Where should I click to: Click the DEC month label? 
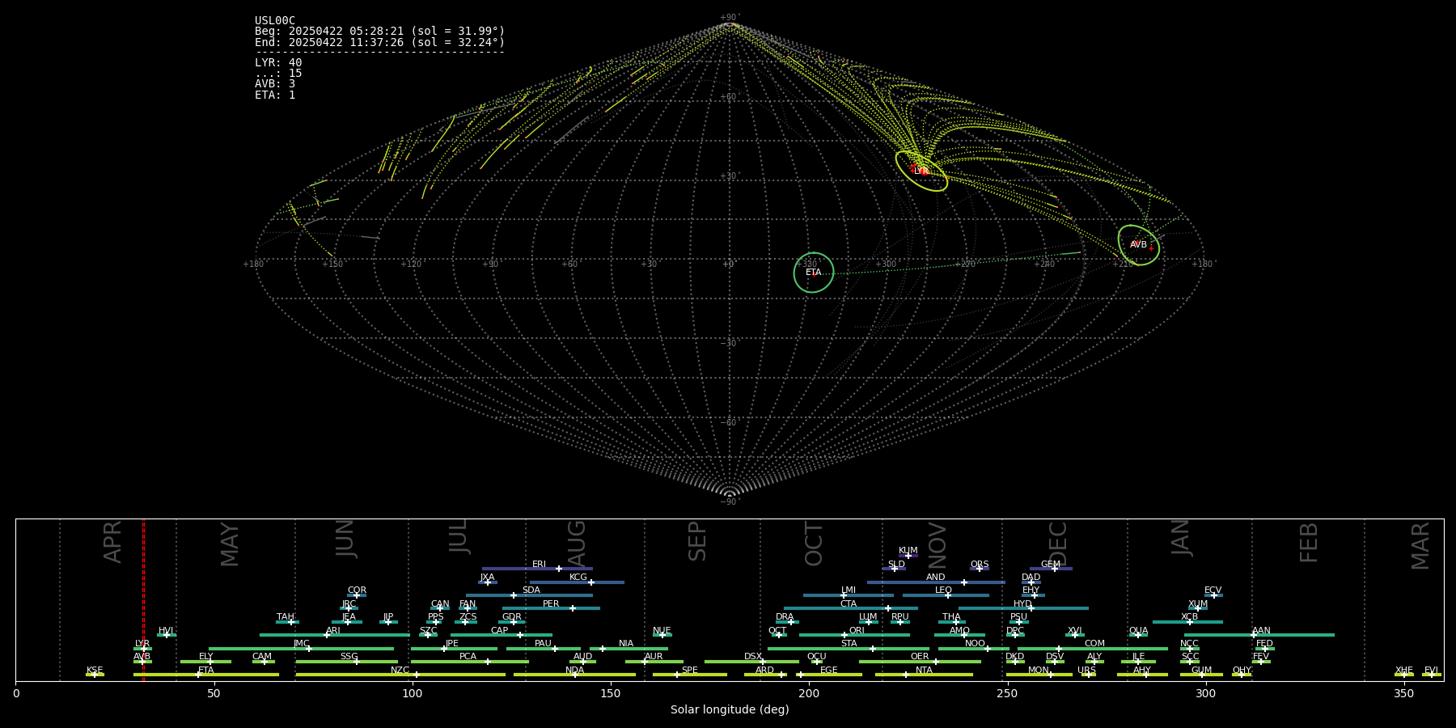[x=1058, y=544]
